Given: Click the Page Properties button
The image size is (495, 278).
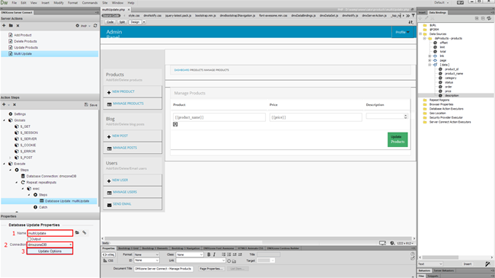Looking at the screenshot, I should (x=211, y=269).
